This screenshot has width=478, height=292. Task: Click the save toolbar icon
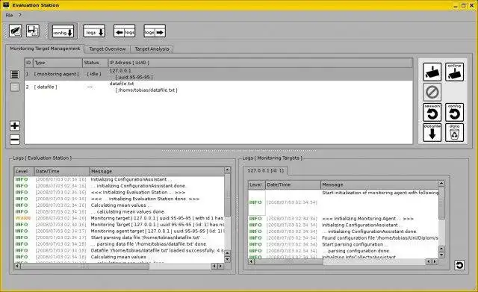coord(33,31)
